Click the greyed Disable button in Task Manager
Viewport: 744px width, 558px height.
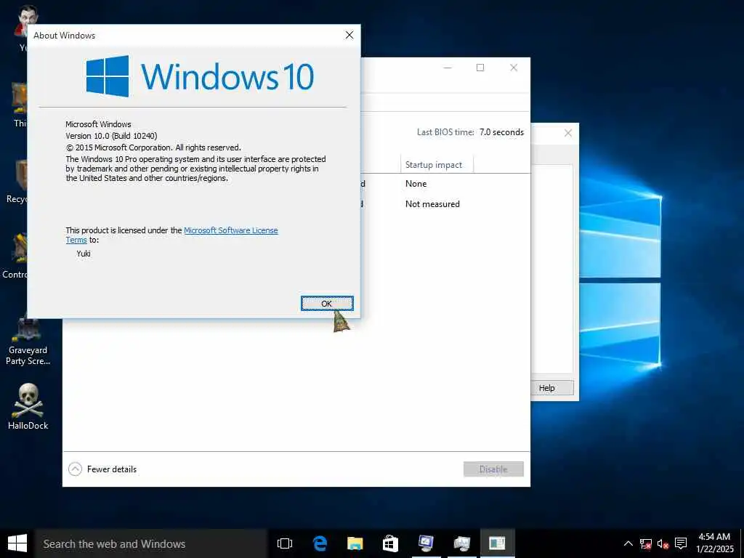pyautogui.click(x=493, y=469)
